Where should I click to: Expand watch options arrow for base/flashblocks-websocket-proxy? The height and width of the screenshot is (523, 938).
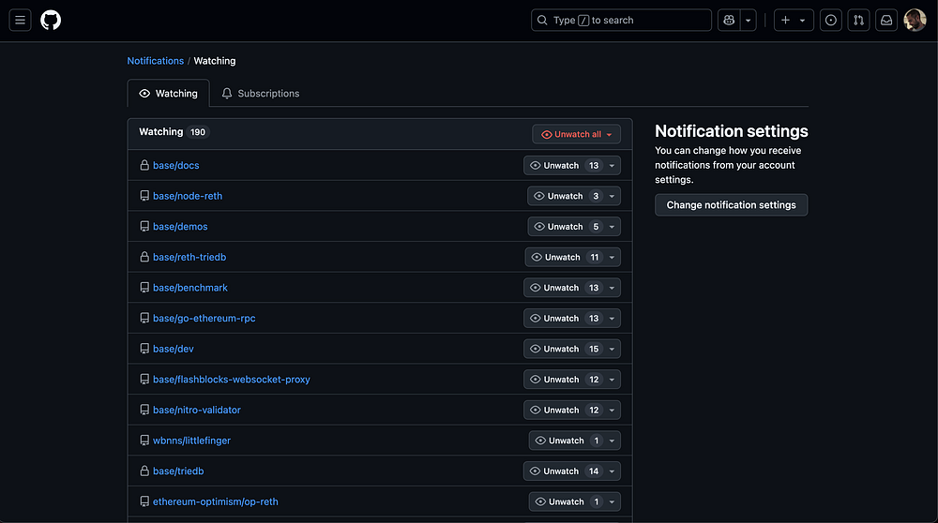click(612, 380)
